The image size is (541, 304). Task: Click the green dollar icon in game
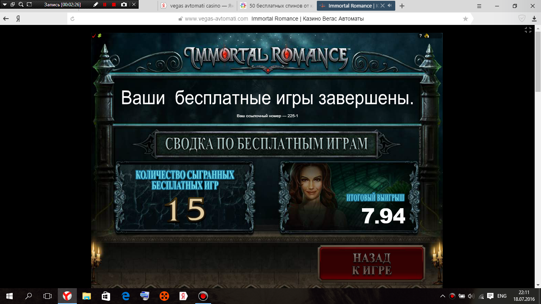pyautogui.click(x=99, y=36)
